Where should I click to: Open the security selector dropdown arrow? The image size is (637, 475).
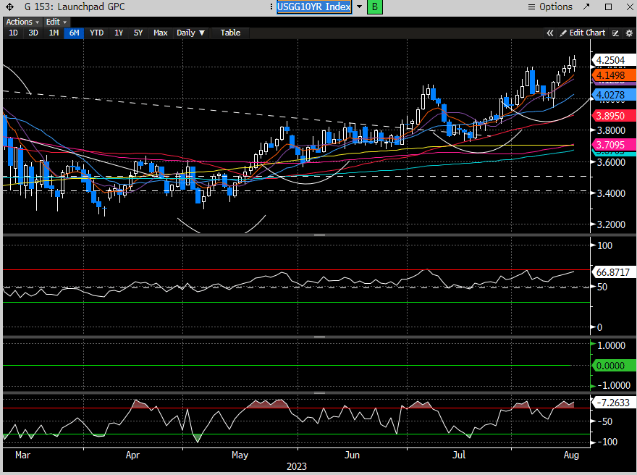(358, 7)
